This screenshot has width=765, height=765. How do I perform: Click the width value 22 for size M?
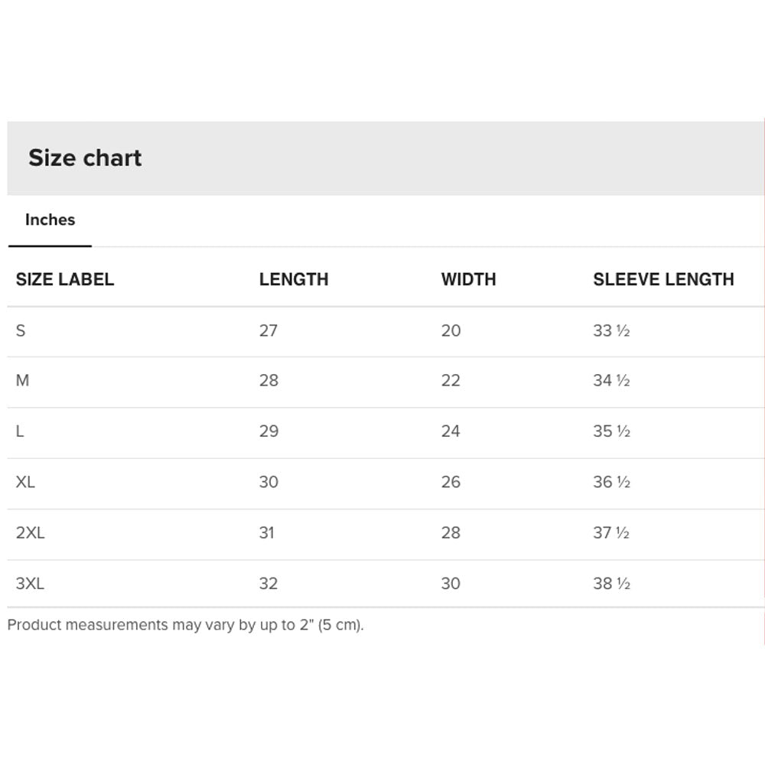click(x=451, y=381)
